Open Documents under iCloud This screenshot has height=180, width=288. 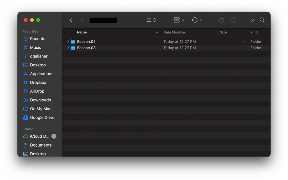coord(41,145)
